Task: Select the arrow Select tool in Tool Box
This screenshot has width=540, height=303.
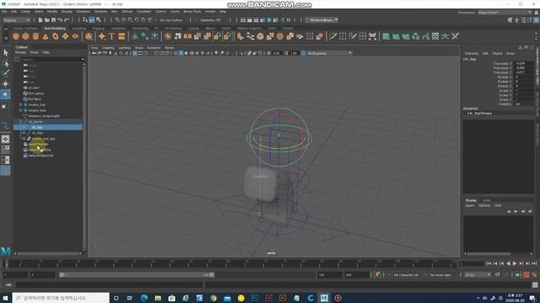Action: [6, 52]
